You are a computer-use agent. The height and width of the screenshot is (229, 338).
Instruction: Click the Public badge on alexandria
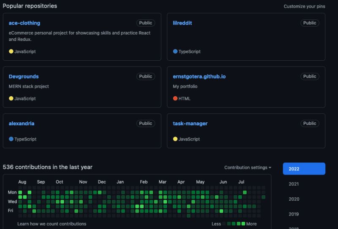pos(145,123)
